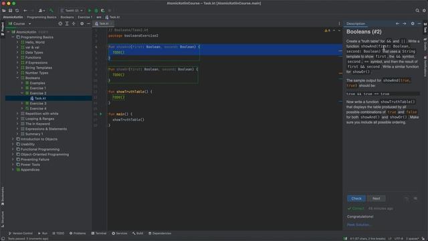This screenshot has height=241, width=428.
Task: Open the Problems tool window
Action: click(x=78, y=234)
